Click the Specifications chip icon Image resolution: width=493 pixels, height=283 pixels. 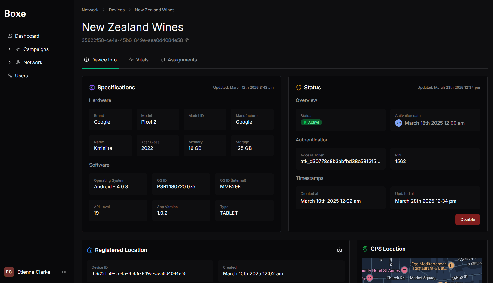pyautogui.click(x=92, y=88)
